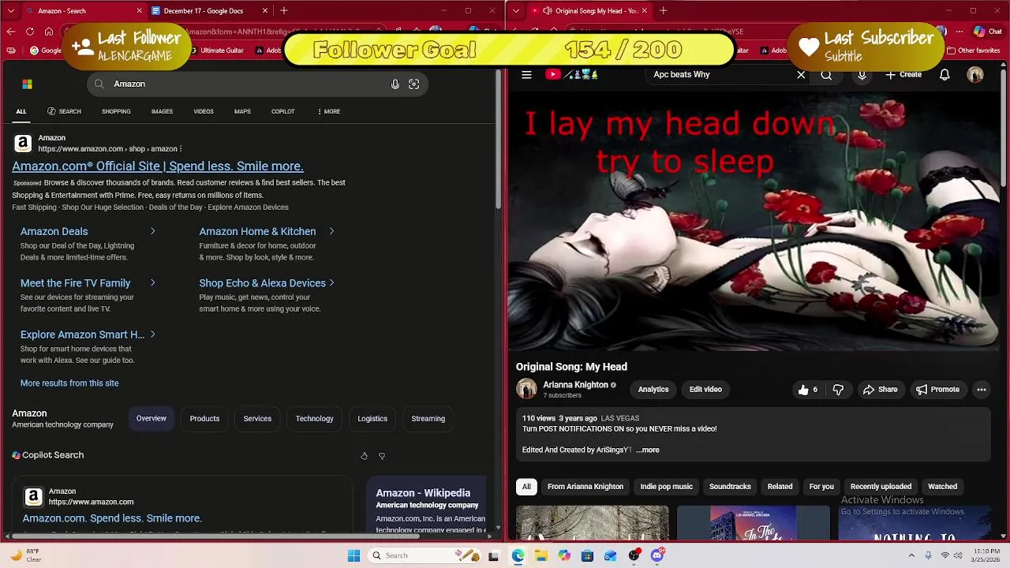1010x568 pixels.
Task: Open Analytics for the video
Action: click(653, 390)
